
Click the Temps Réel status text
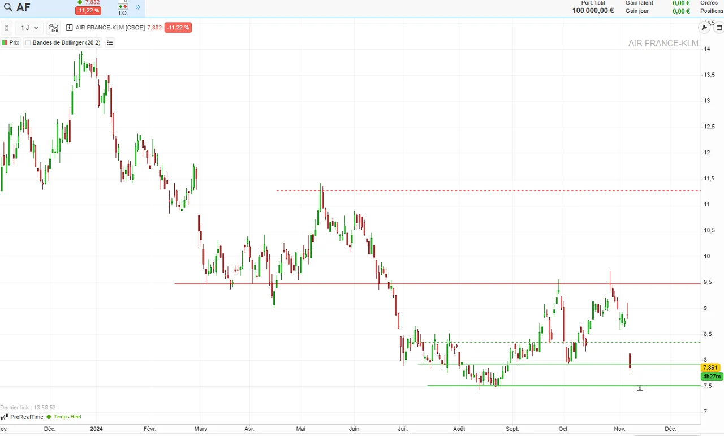click(67, 417)
